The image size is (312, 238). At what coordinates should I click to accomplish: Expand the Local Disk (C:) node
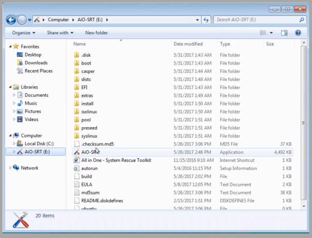click(14, 144)
